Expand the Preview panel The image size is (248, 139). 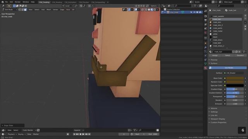tap(214, 60)
